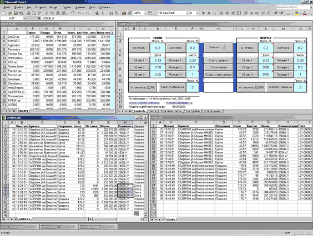
Task: Open the Данные menu
Action: pyautogui.click(x=80, y=7)
